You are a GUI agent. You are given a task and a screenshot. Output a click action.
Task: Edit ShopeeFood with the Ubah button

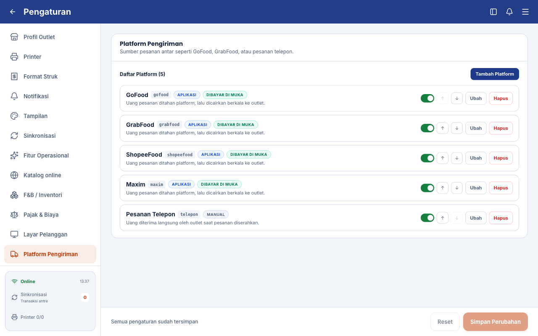(476, 158)
